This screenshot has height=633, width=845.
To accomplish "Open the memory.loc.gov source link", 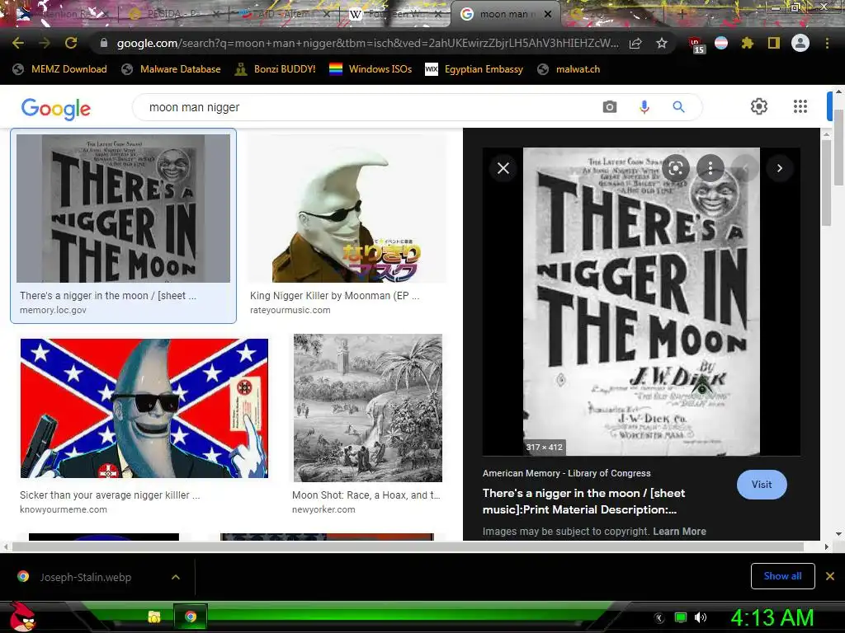I will [x=53, y=310].
